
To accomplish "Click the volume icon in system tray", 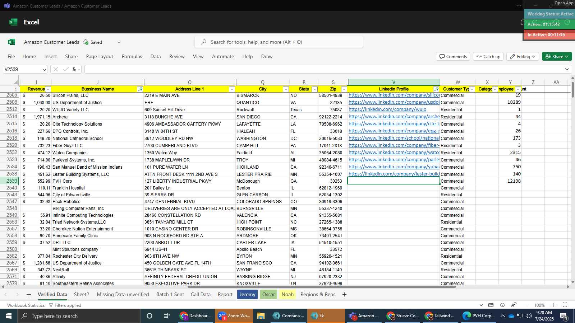I will click(528, 316).
